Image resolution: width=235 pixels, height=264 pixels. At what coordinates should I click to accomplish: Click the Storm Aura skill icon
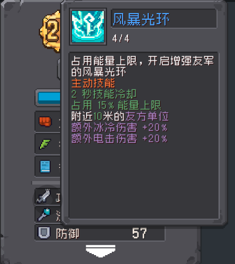click(88, 27)
